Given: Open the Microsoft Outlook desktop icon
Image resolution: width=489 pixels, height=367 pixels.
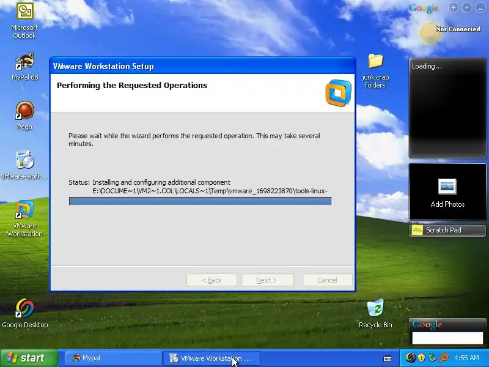Looking at the screenshot, I should [x=24, y=20].
